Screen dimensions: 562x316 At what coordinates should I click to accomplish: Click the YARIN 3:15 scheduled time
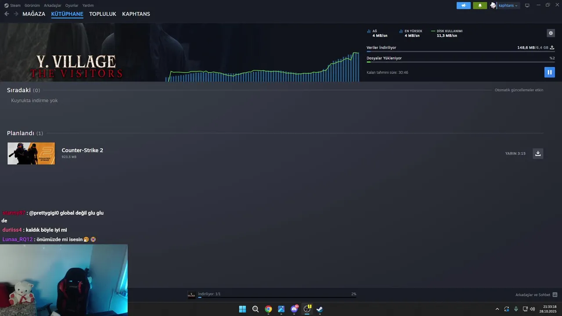[x=515, y=154]
